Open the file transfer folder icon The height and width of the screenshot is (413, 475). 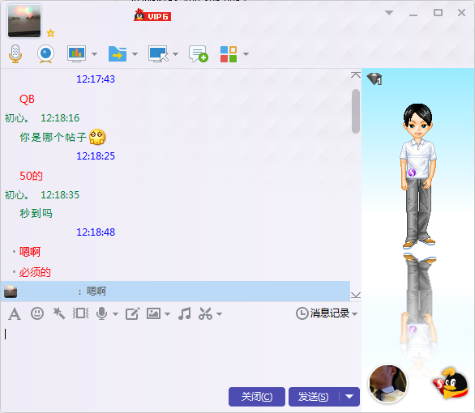click(x=118, y=54)
